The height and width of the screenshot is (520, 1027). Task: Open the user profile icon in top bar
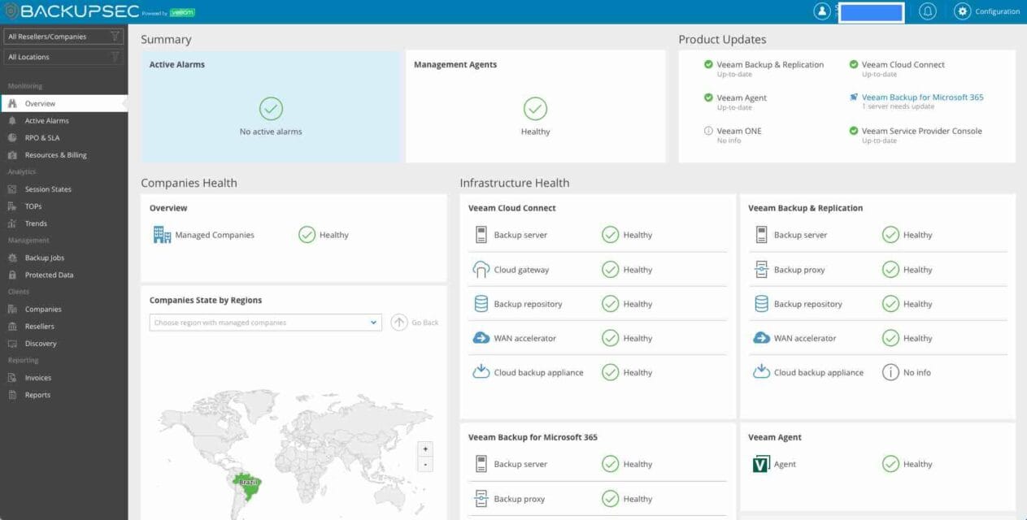(821, 11)
